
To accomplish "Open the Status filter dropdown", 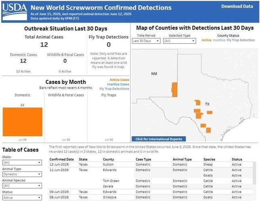I will (x=22, y=198).
